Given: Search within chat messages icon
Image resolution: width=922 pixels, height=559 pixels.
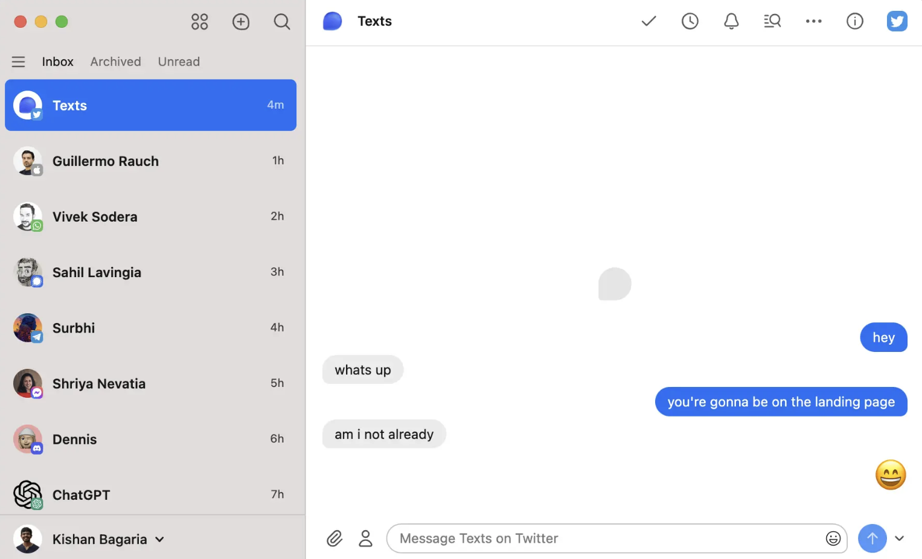Looking at the screenshot, I should pyautogui.click(x=772, y=22).
